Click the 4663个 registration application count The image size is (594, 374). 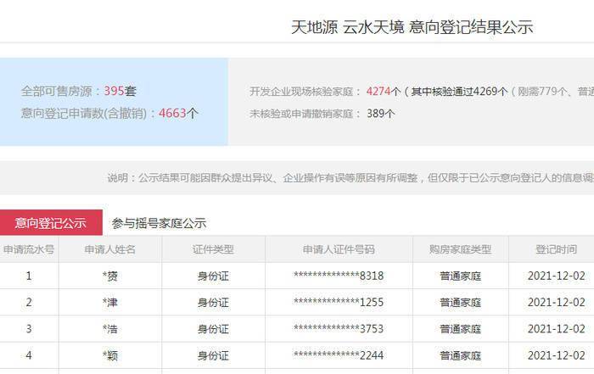(x=178, y=113)
